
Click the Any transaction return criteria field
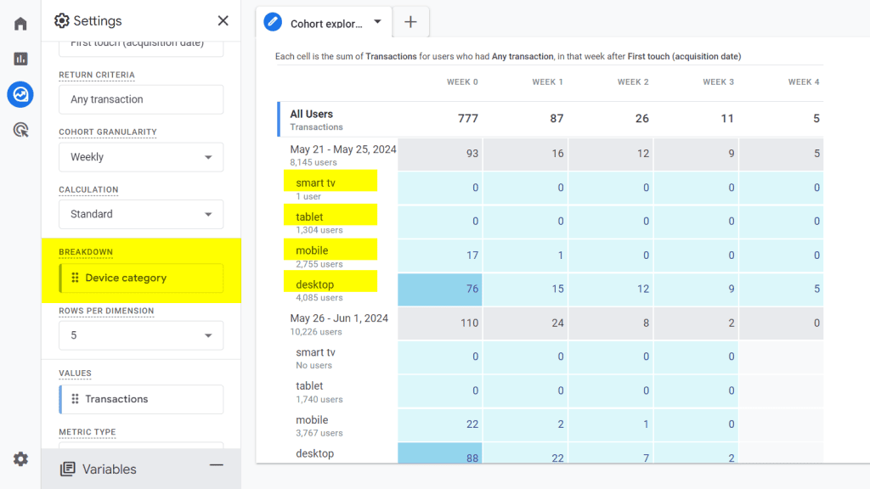140,99
